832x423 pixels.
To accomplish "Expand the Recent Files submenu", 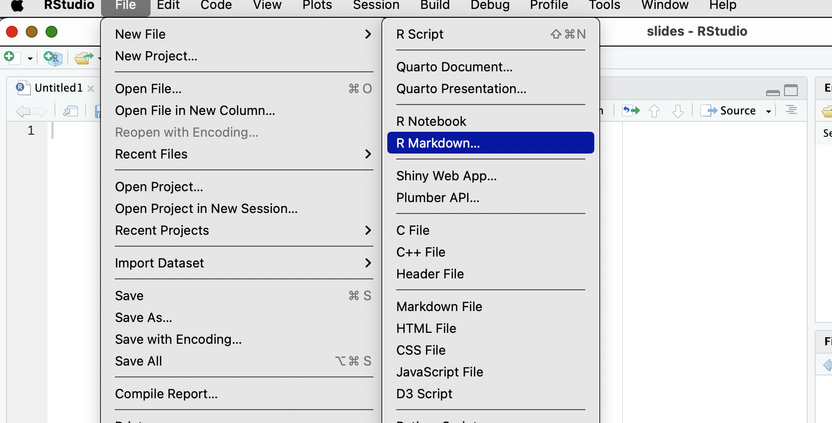I will [244, 154].
